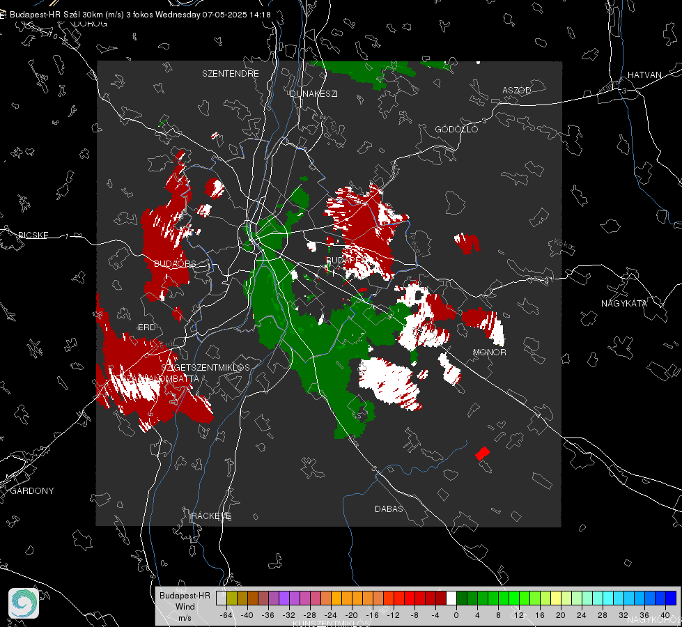Click the ÉRD city label

[x=146, y=327]
